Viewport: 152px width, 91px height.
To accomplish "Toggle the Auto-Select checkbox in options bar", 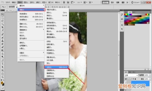I will coord(8,7).
